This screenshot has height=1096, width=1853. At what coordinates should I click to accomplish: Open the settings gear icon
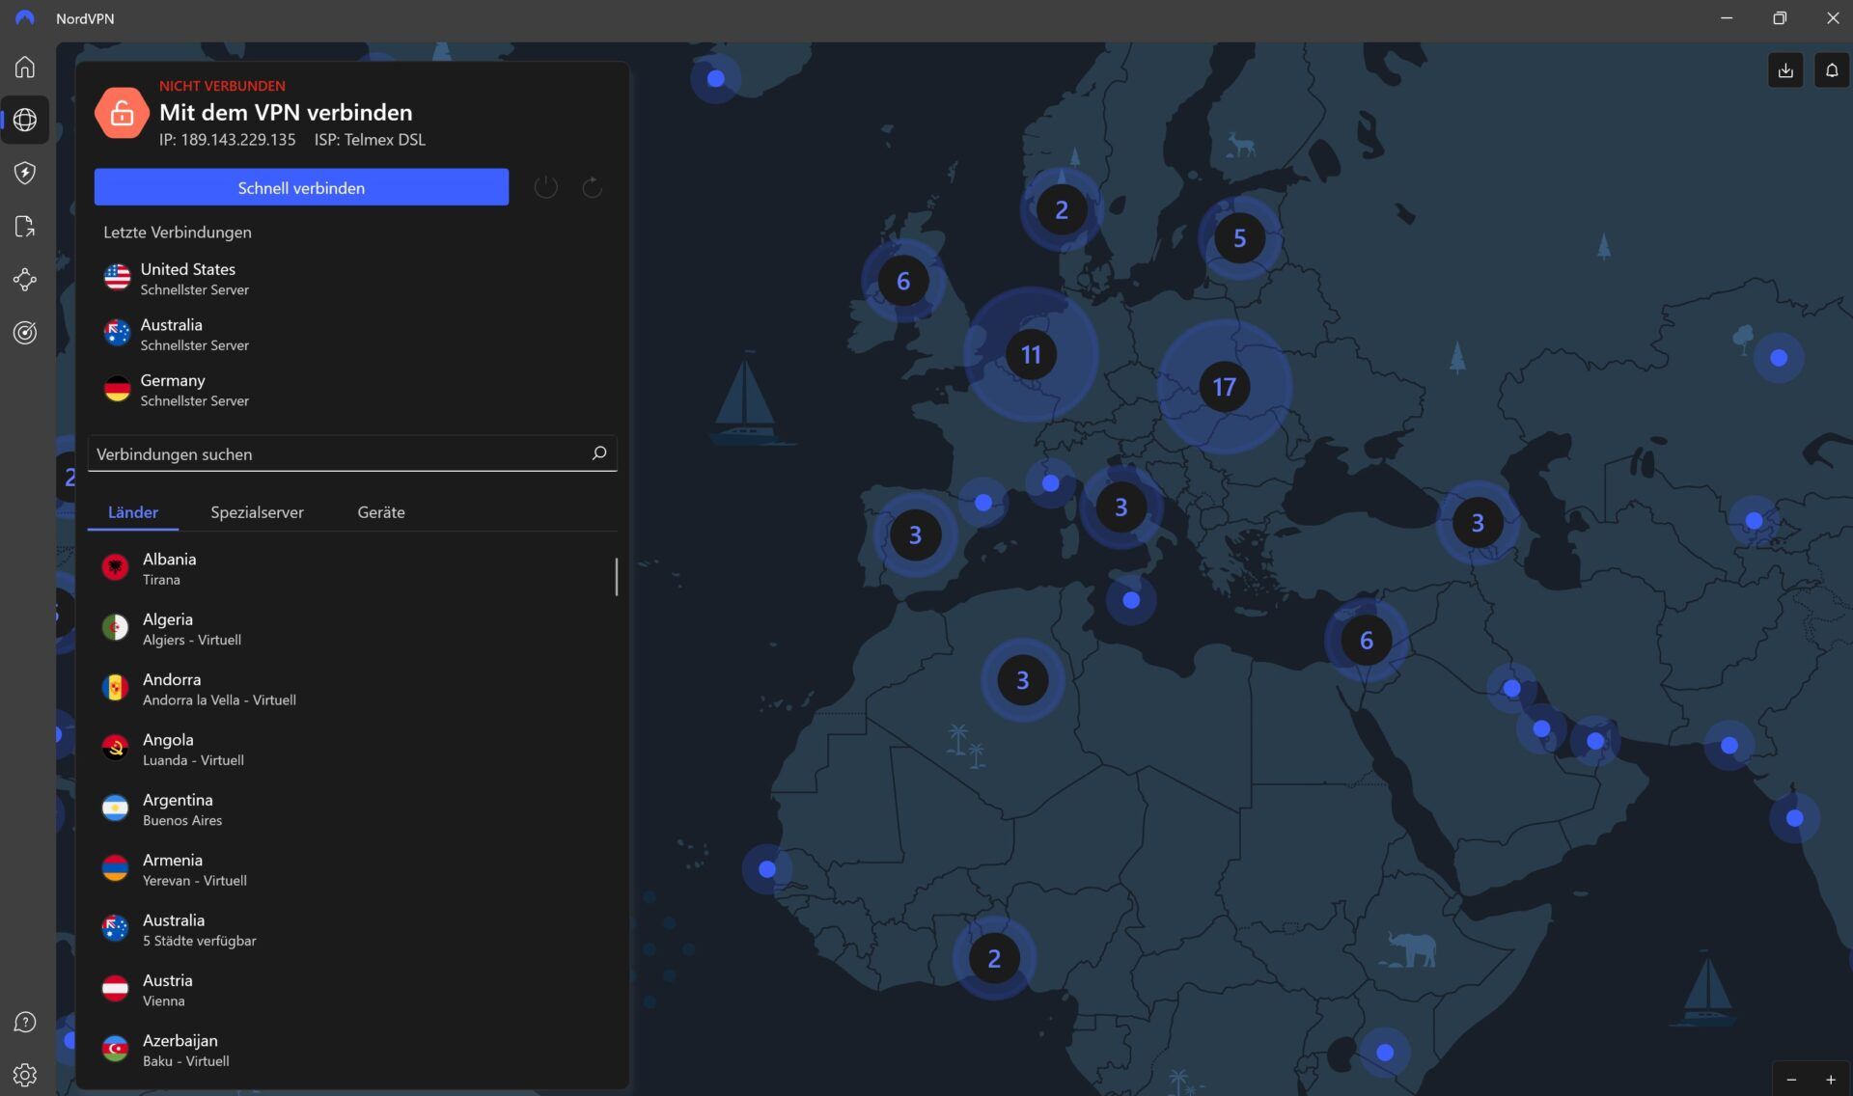pyautogui.click(x=25, y=1075)
